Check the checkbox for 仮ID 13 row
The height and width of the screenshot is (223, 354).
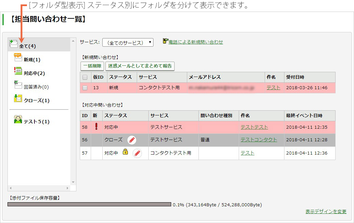(85, 88)
